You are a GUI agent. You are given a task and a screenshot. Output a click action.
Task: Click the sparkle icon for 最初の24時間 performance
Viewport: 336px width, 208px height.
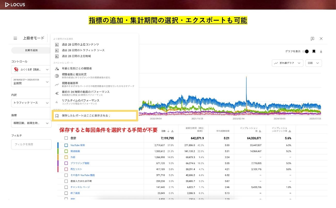(57, 93)
